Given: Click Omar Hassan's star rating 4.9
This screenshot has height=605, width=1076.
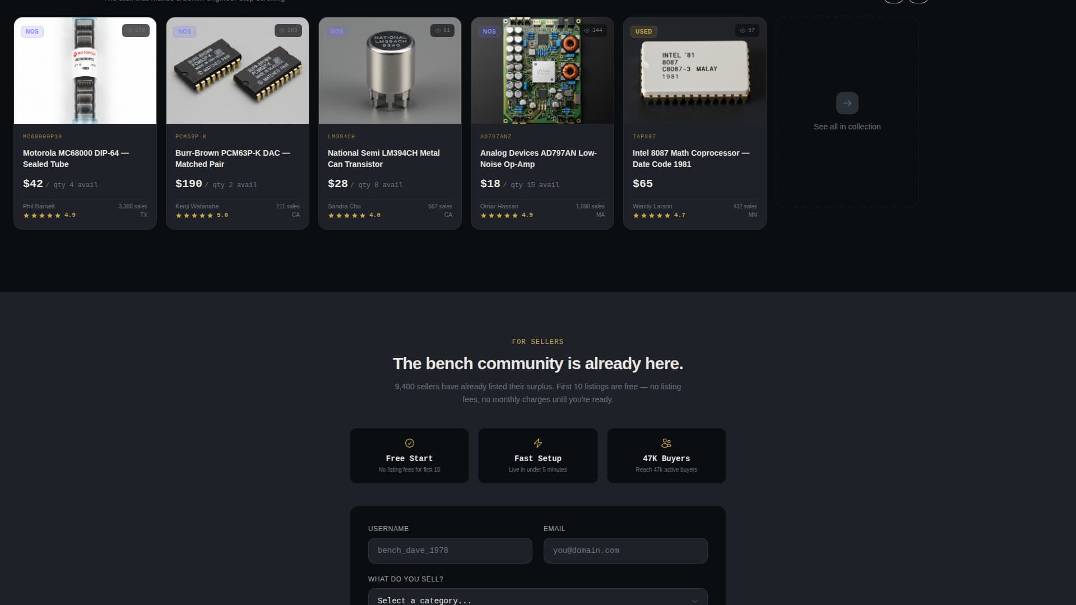Looking at the screenshot, I should 507,215.
